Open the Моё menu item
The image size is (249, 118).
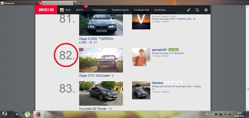click(68, 10)
